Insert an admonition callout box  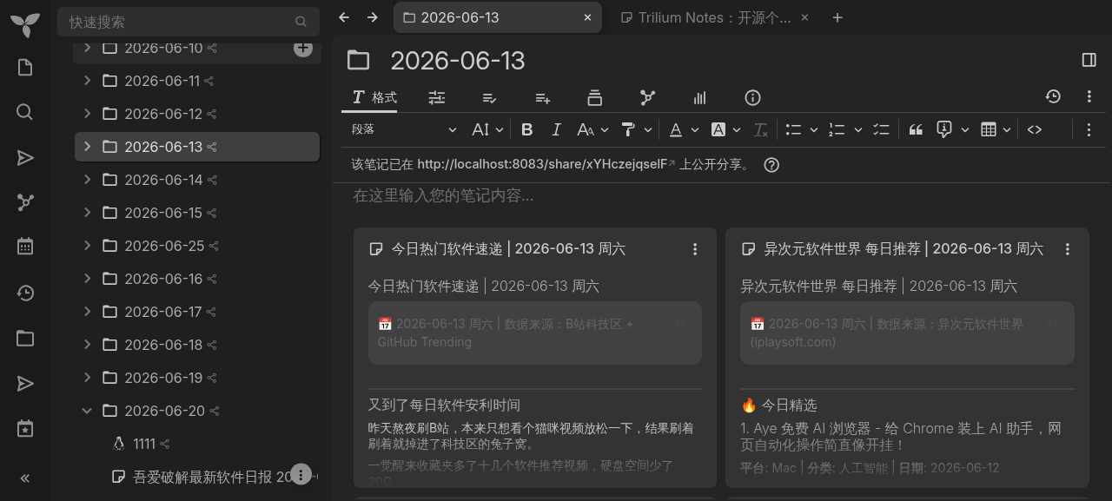point(944,129)
